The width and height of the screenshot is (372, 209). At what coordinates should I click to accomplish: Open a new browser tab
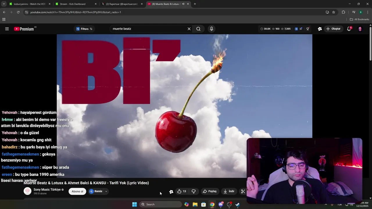[195, 4]
